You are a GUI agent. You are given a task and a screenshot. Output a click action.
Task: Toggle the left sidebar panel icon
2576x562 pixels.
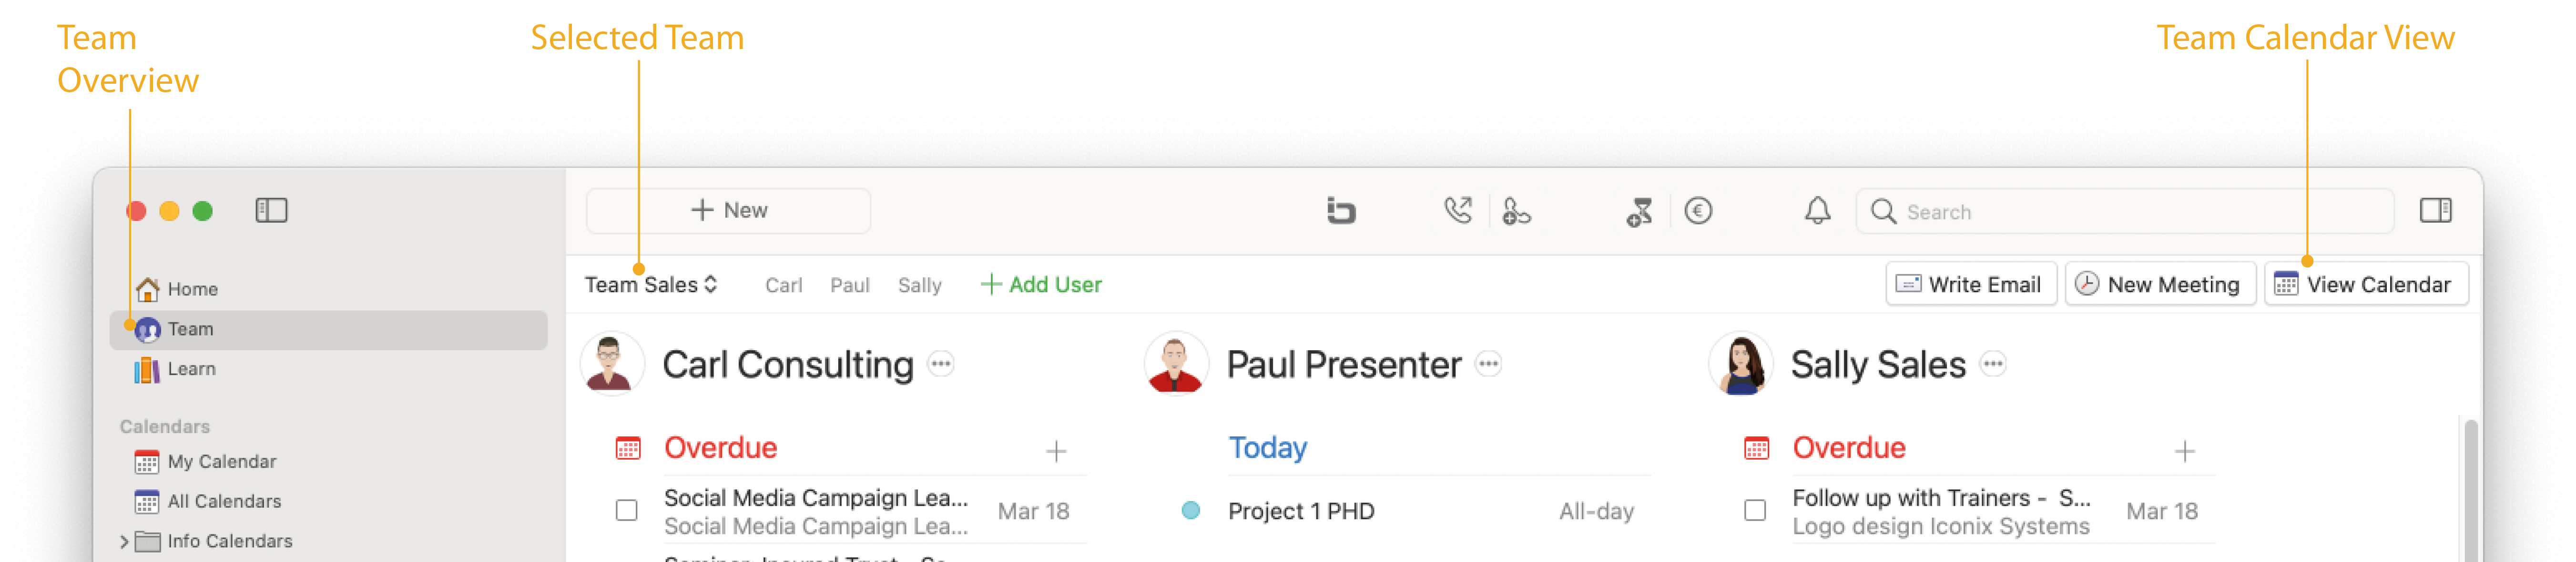(x=271, y=211)
